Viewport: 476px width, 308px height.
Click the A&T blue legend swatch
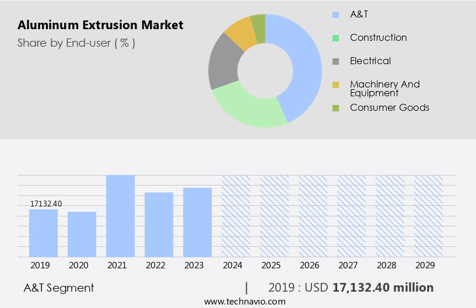click(335, 15)
